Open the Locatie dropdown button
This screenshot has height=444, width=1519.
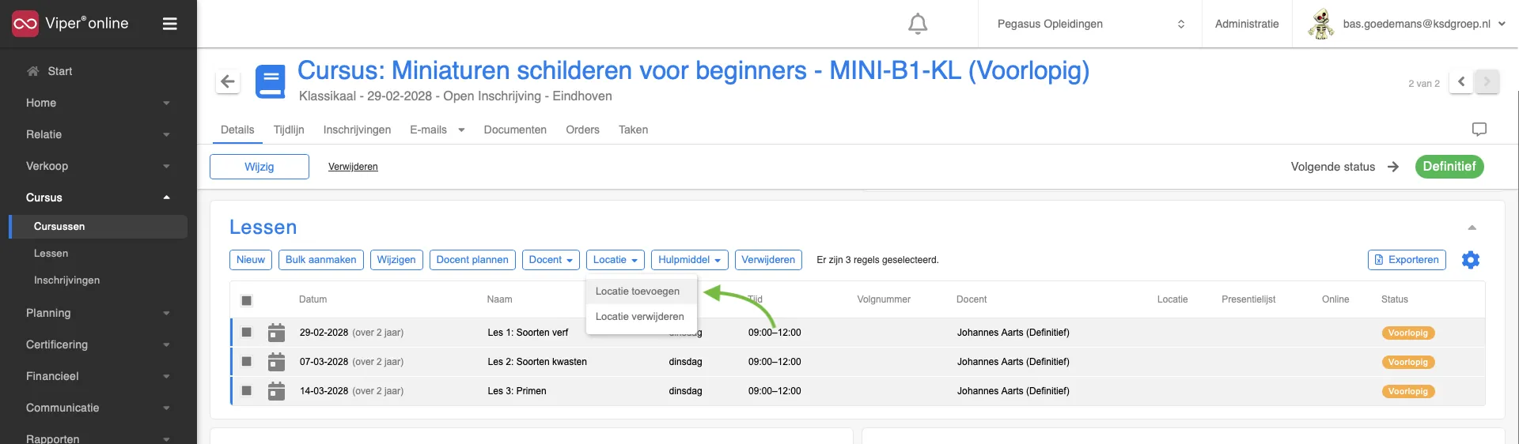coord(615,260)
